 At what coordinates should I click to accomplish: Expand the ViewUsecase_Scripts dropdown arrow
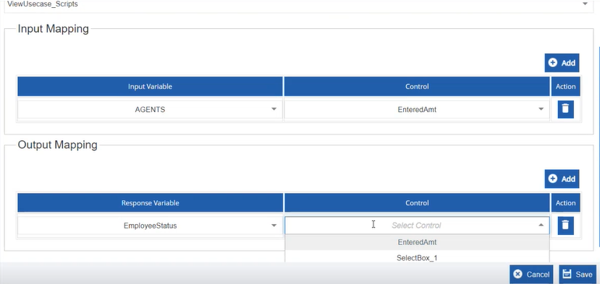585,4
